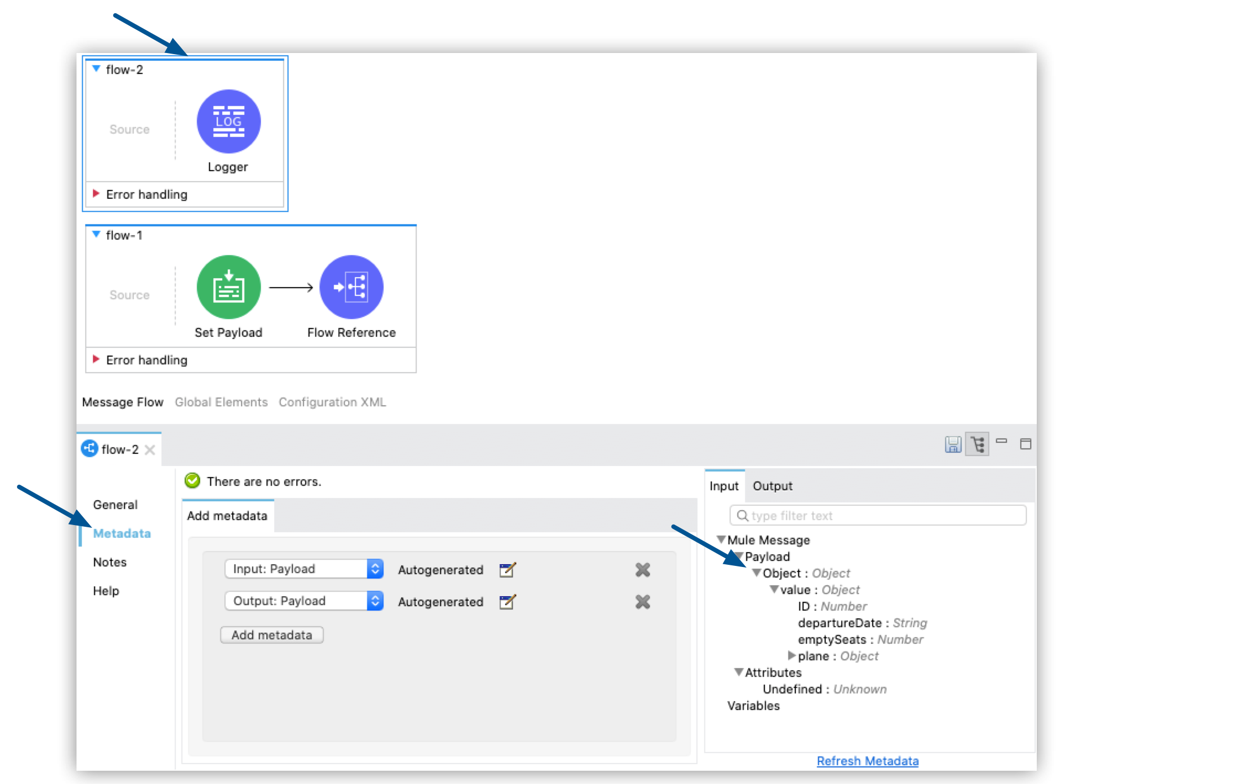Image resolution: width=1260 pixels, height=784 pixels.
Task: Switch to the Output tab
Action: tap(772, 486)
